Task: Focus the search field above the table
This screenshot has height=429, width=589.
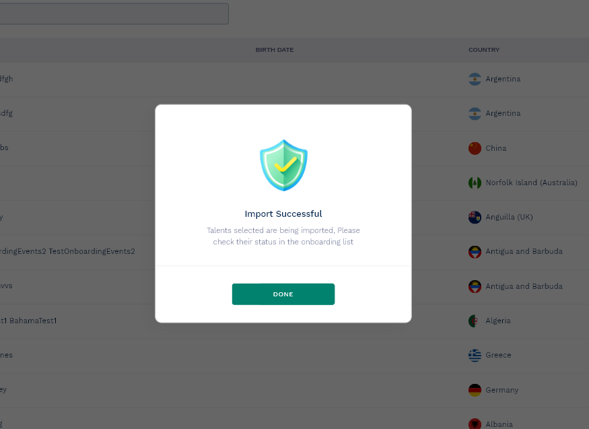Action: 114,13
